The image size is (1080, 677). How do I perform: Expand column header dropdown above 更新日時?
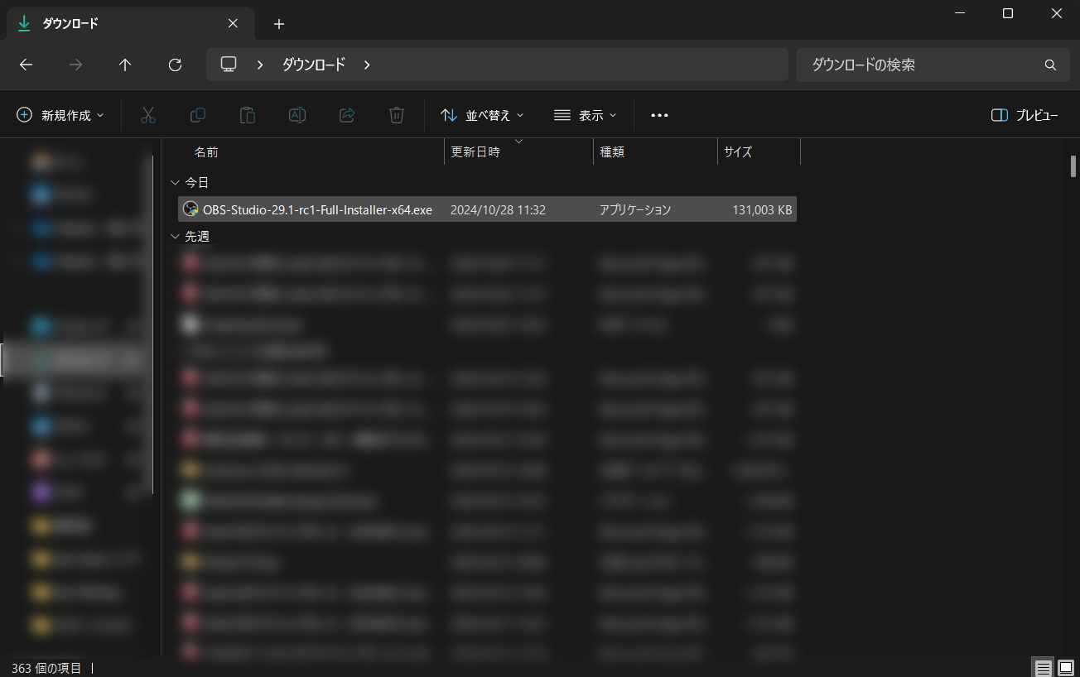[x=519, y=142]
